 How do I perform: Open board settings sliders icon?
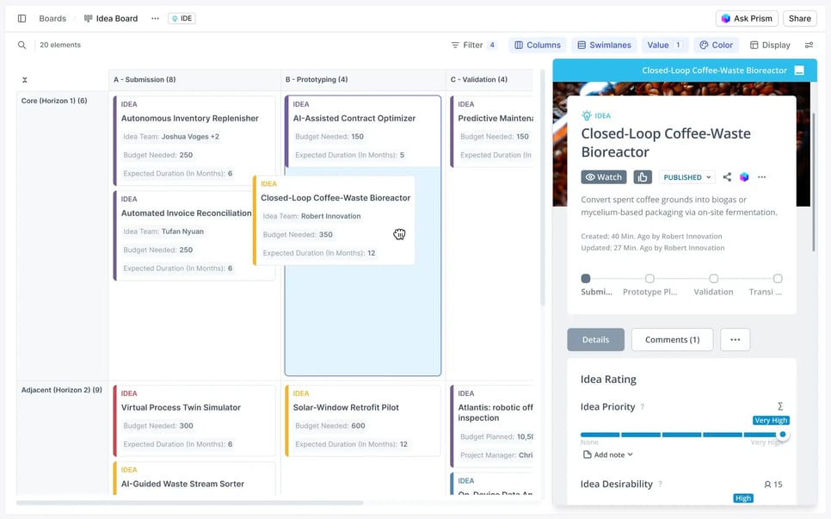[x=809, y=45]
